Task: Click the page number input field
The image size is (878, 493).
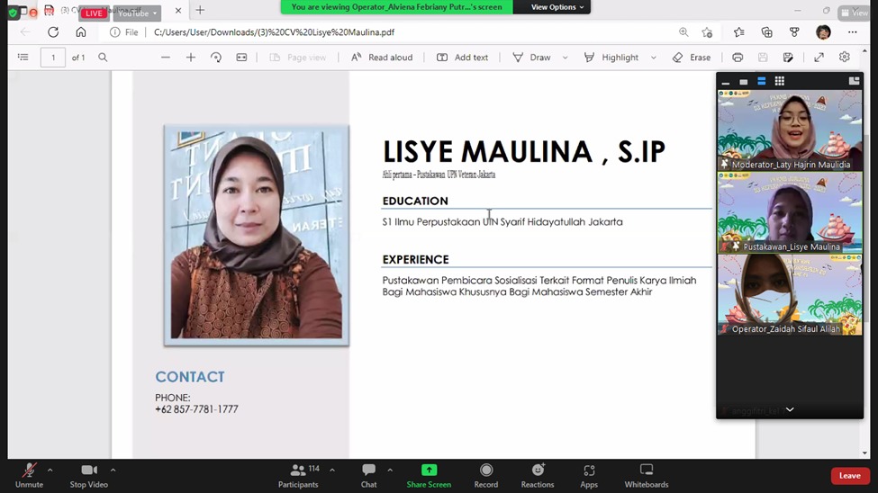Action: click(53, 58)
